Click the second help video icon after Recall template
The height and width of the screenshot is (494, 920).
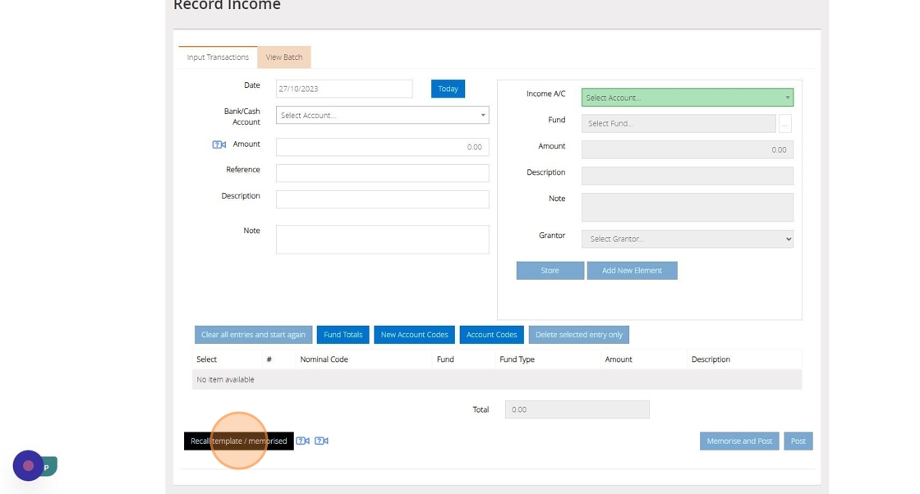321,441
